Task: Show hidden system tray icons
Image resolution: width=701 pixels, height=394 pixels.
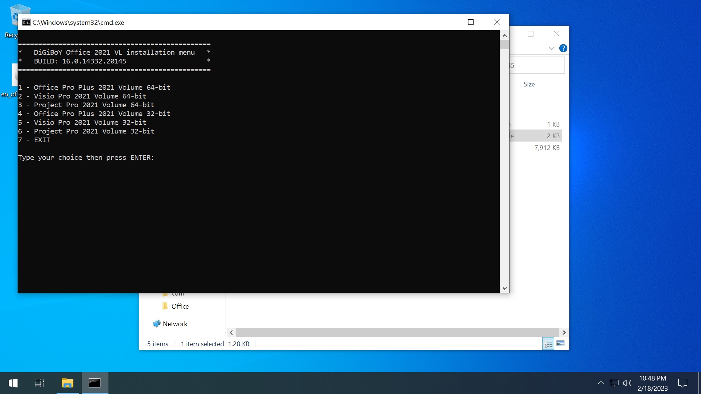Action: tap(601, 383)
